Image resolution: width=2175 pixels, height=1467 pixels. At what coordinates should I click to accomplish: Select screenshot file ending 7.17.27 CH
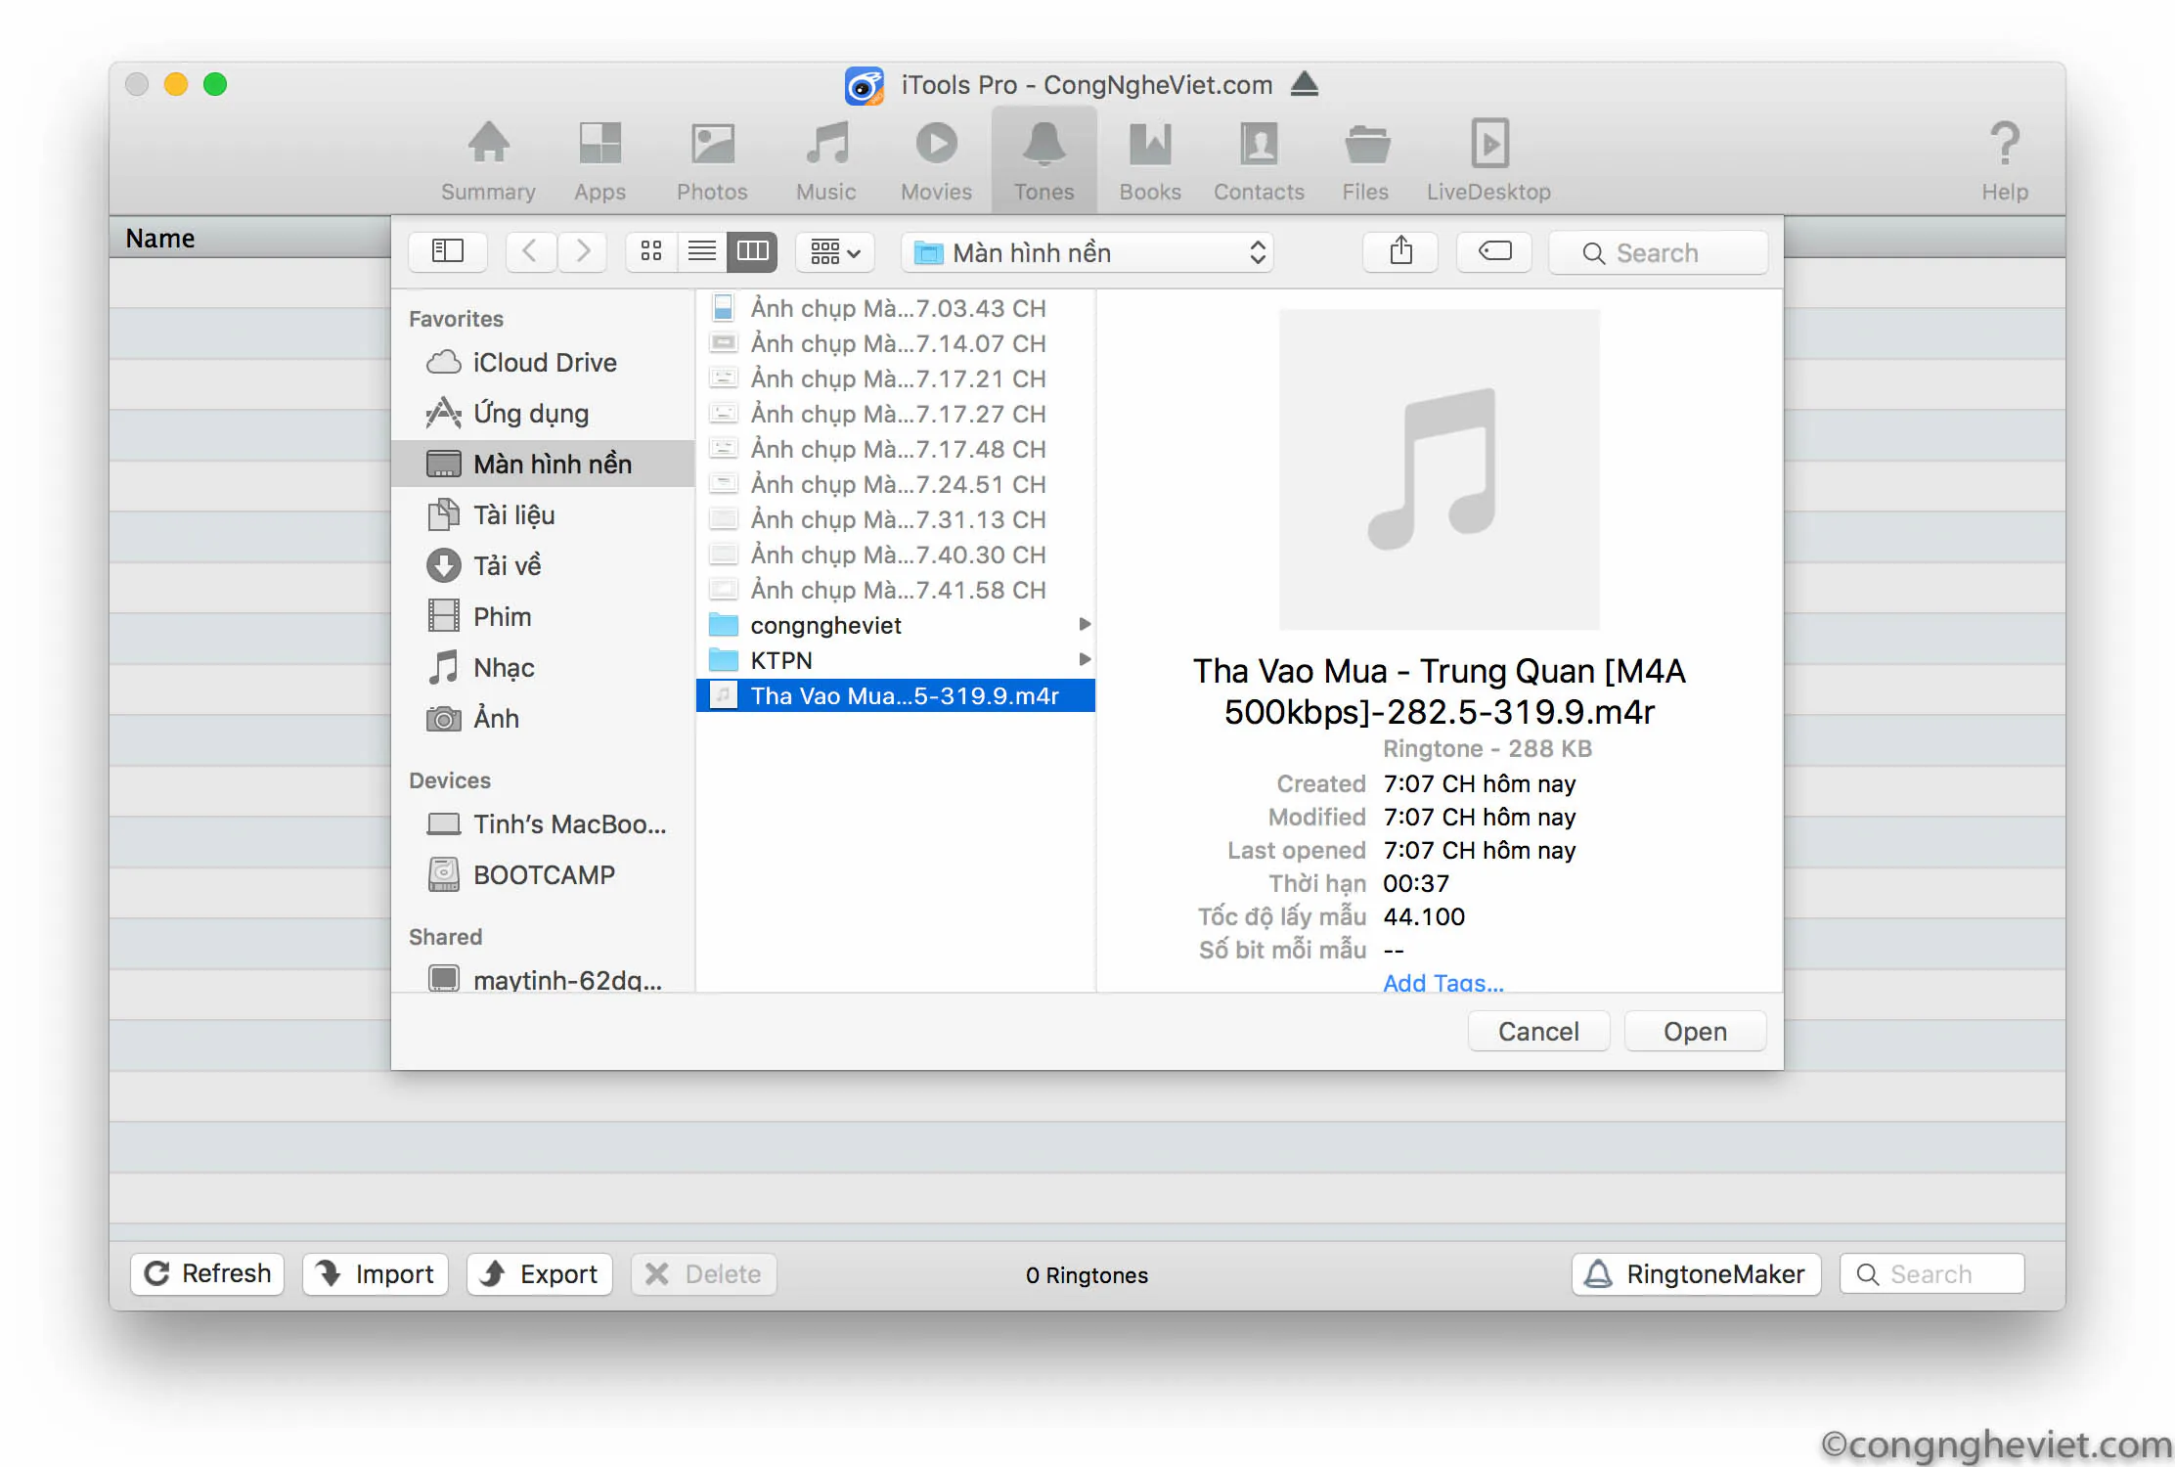[x=896, y=414]
